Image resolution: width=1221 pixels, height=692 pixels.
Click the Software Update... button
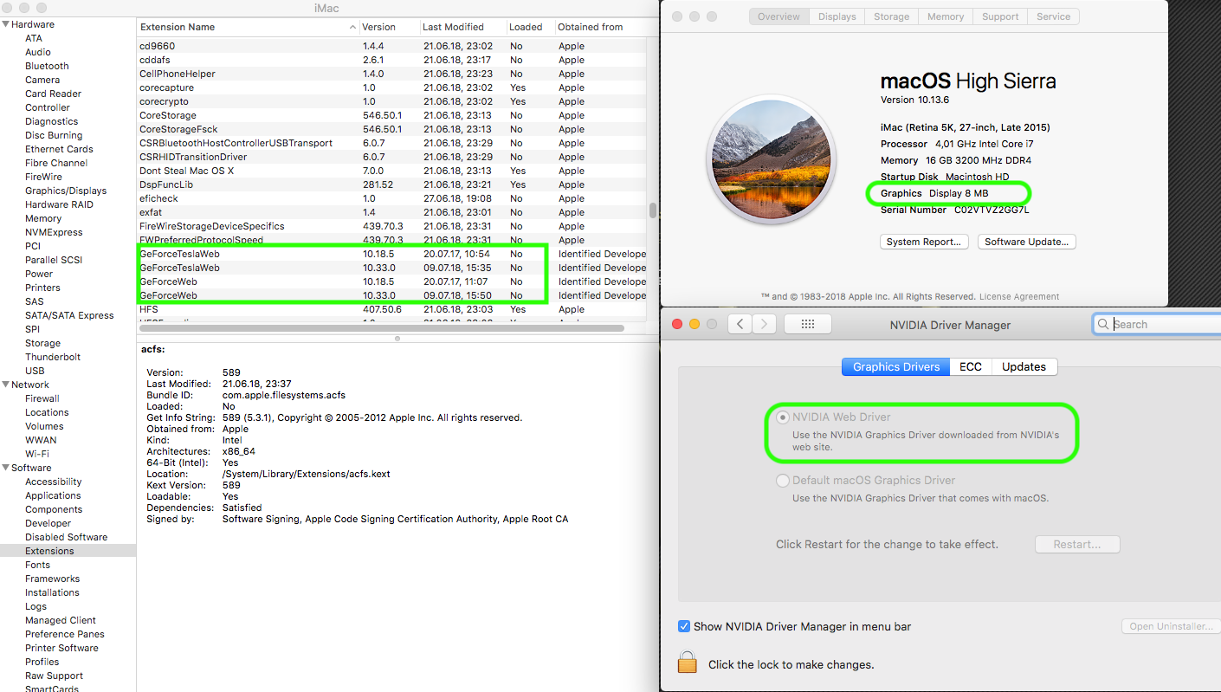1027,243
